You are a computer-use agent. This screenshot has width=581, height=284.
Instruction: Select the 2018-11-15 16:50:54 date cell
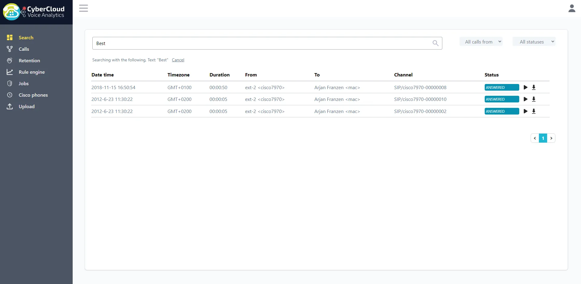point(113,87)
